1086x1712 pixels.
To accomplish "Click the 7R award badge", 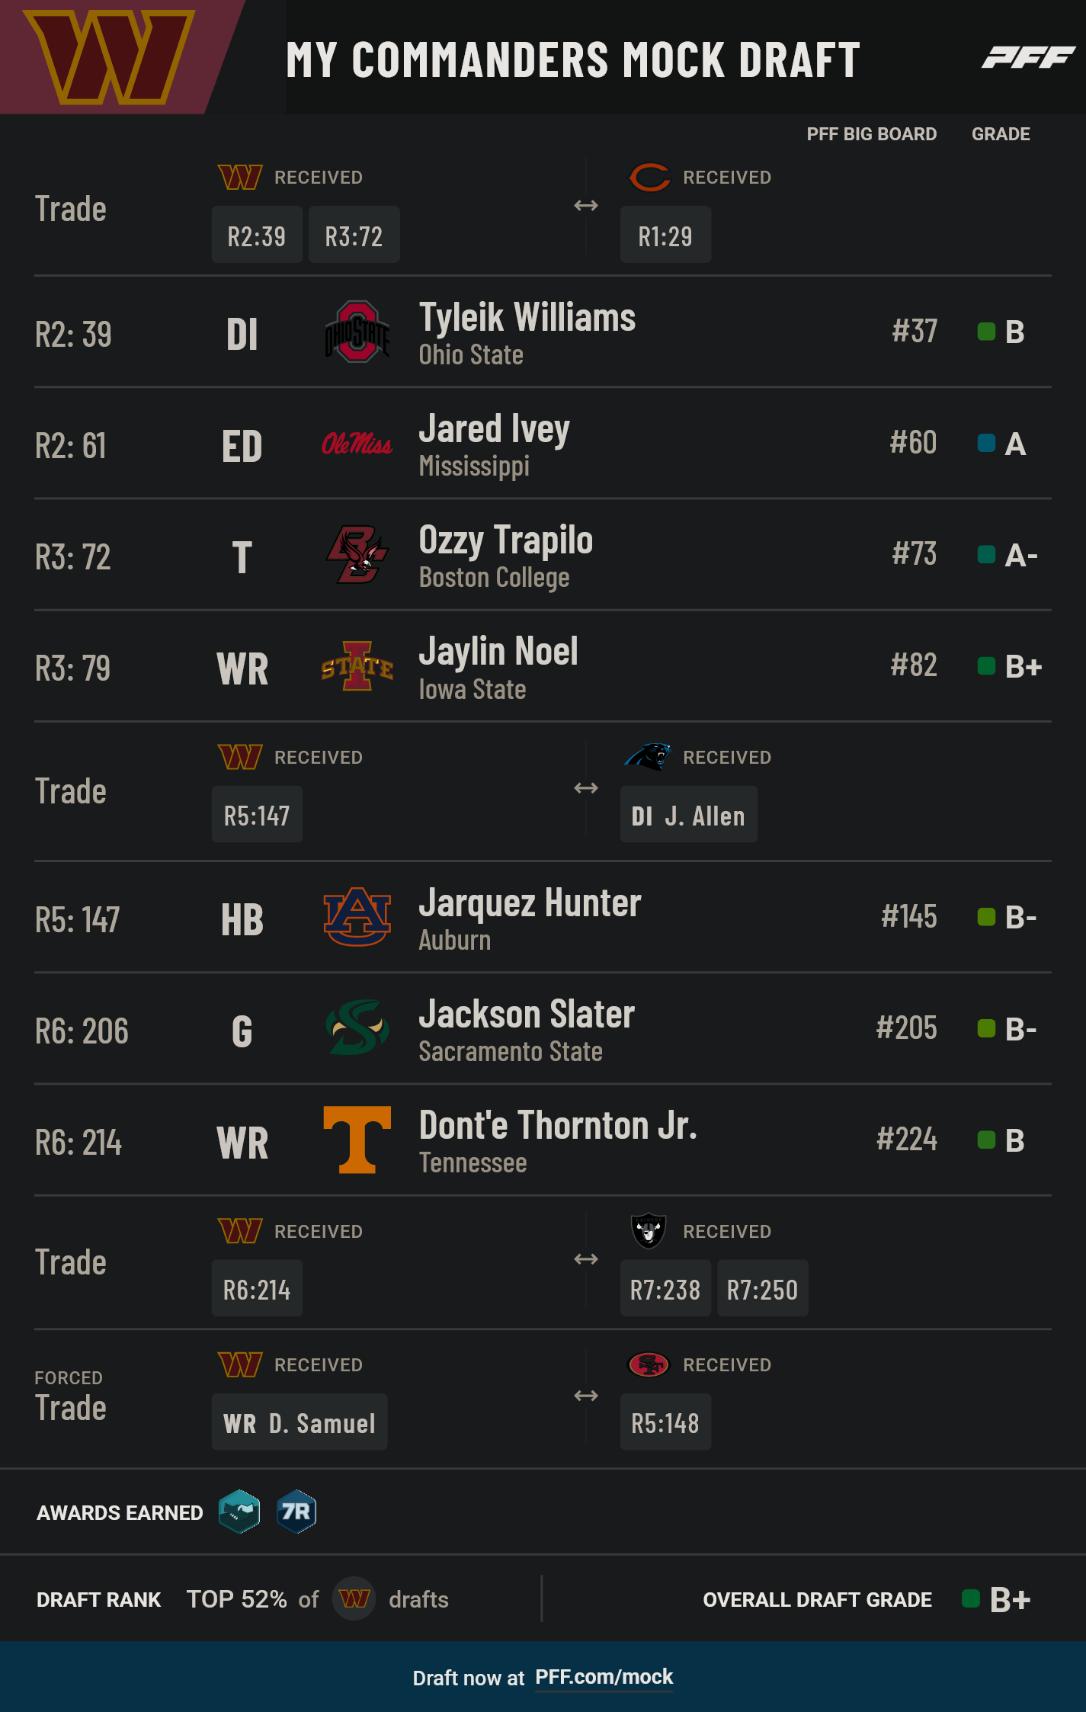I will [296, 1512].
